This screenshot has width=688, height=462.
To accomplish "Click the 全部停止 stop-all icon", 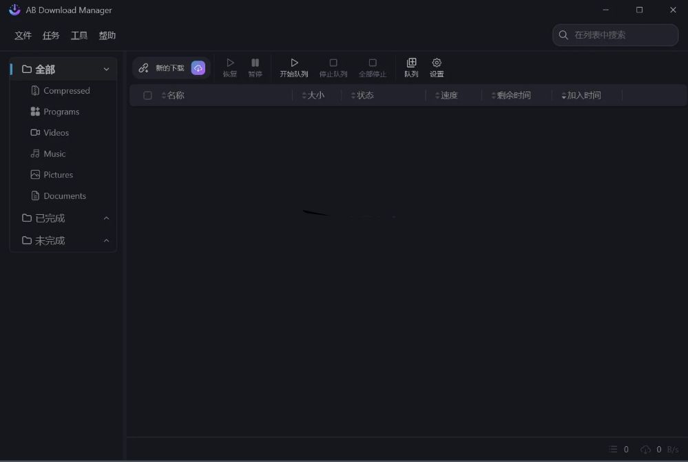I will 373,67.
